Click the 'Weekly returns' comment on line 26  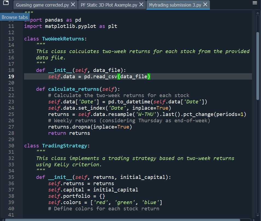[129, 121]
